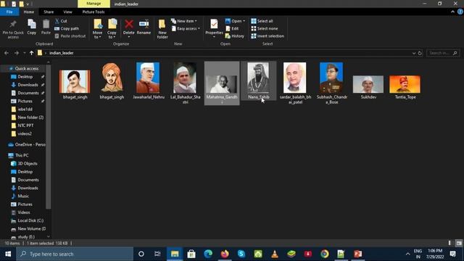Click the taskbar search box
This screenshot has width=464, height=261.
point(75,254)
